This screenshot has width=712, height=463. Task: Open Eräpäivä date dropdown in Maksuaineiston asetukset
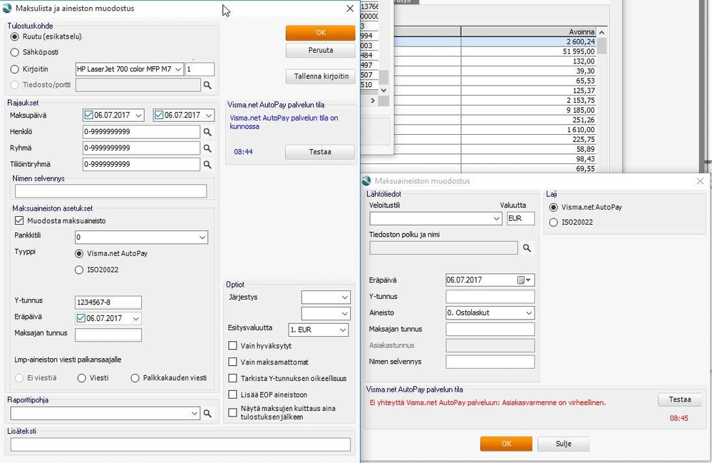tap(135, 318)
